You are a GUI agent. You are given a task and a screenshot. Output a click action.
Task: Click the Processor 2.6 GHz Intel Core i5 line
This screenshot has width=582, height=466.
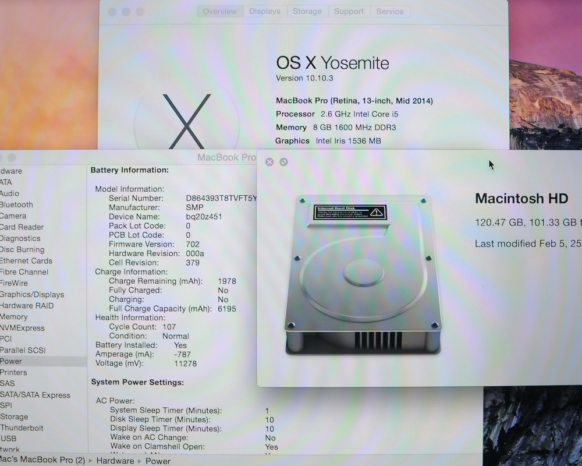[336, 114]
